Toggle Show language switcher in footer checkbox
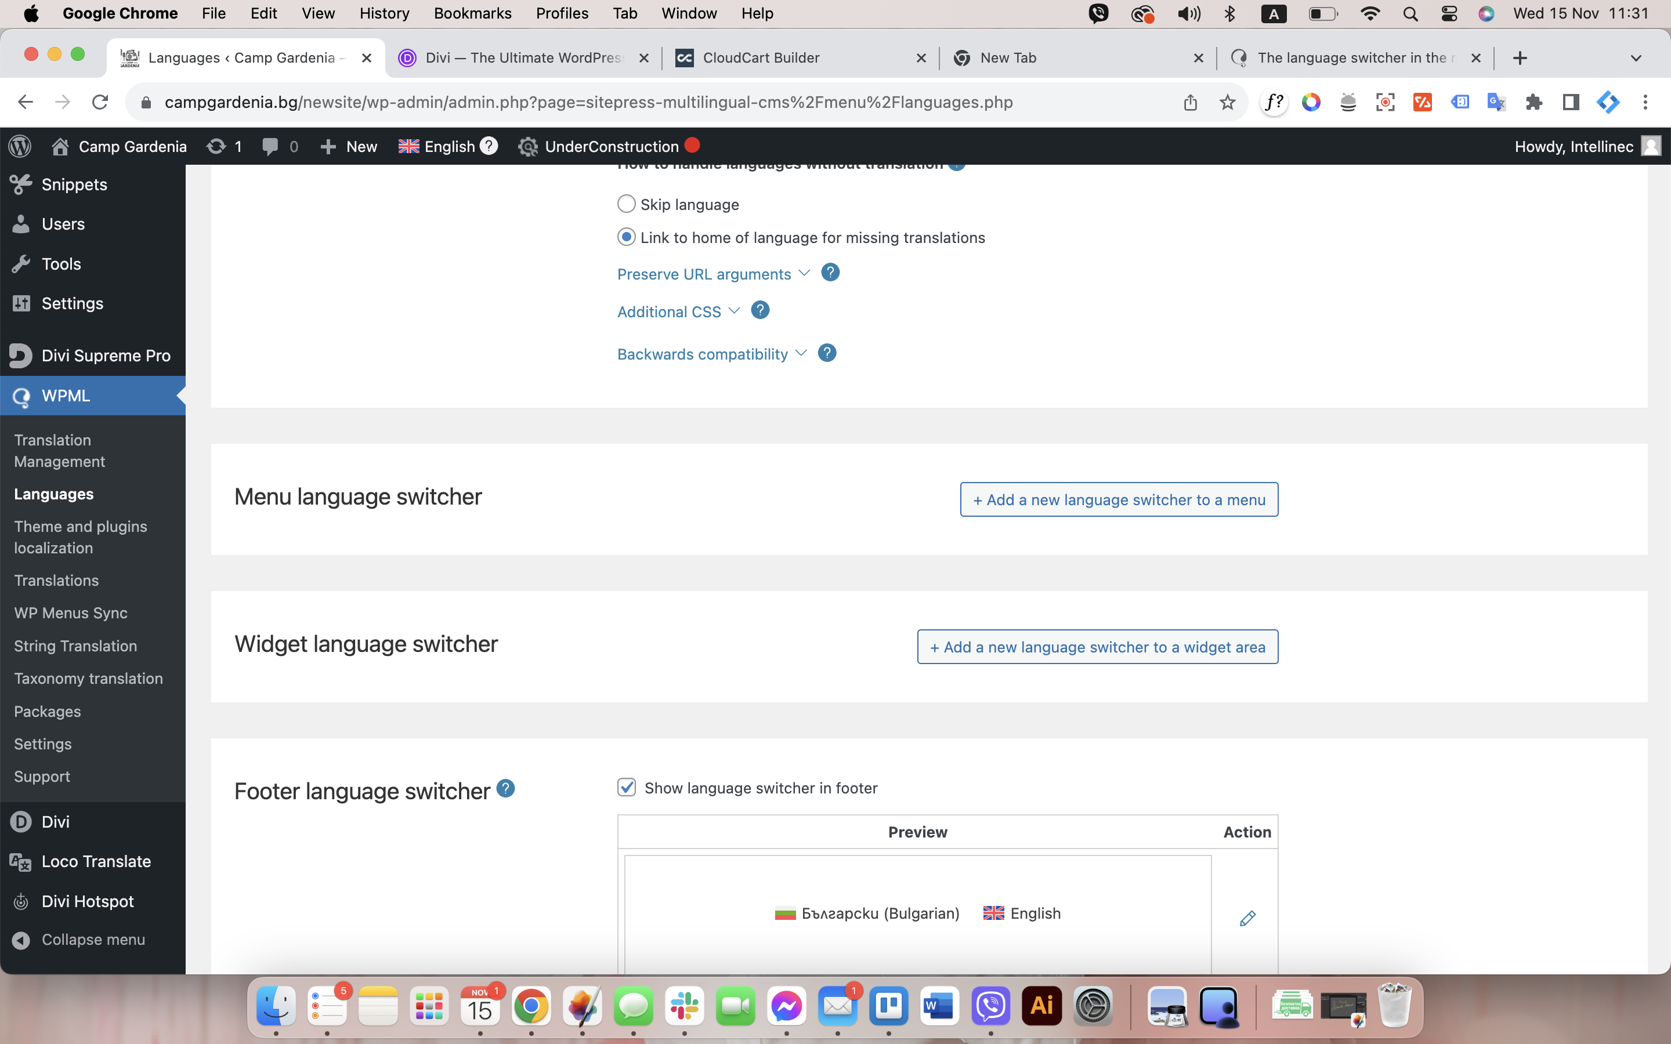1671x1044 pixels. click(x=626, y=787)
